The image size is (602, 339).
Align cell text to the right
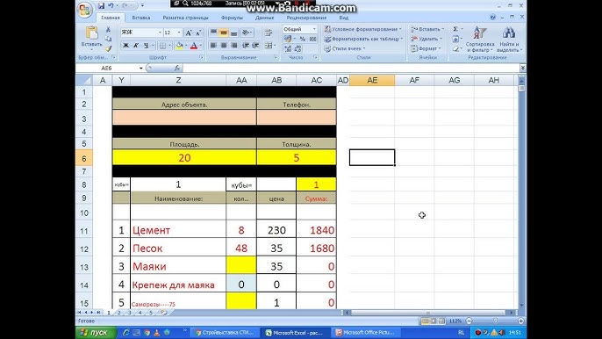pos(233,46)
